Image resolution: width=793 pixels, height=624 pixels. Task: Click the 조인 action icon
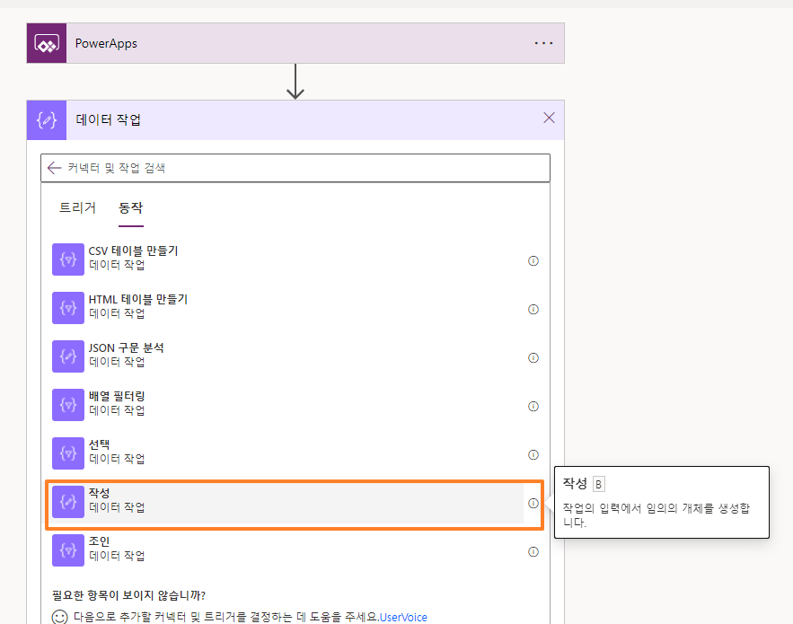68,550
